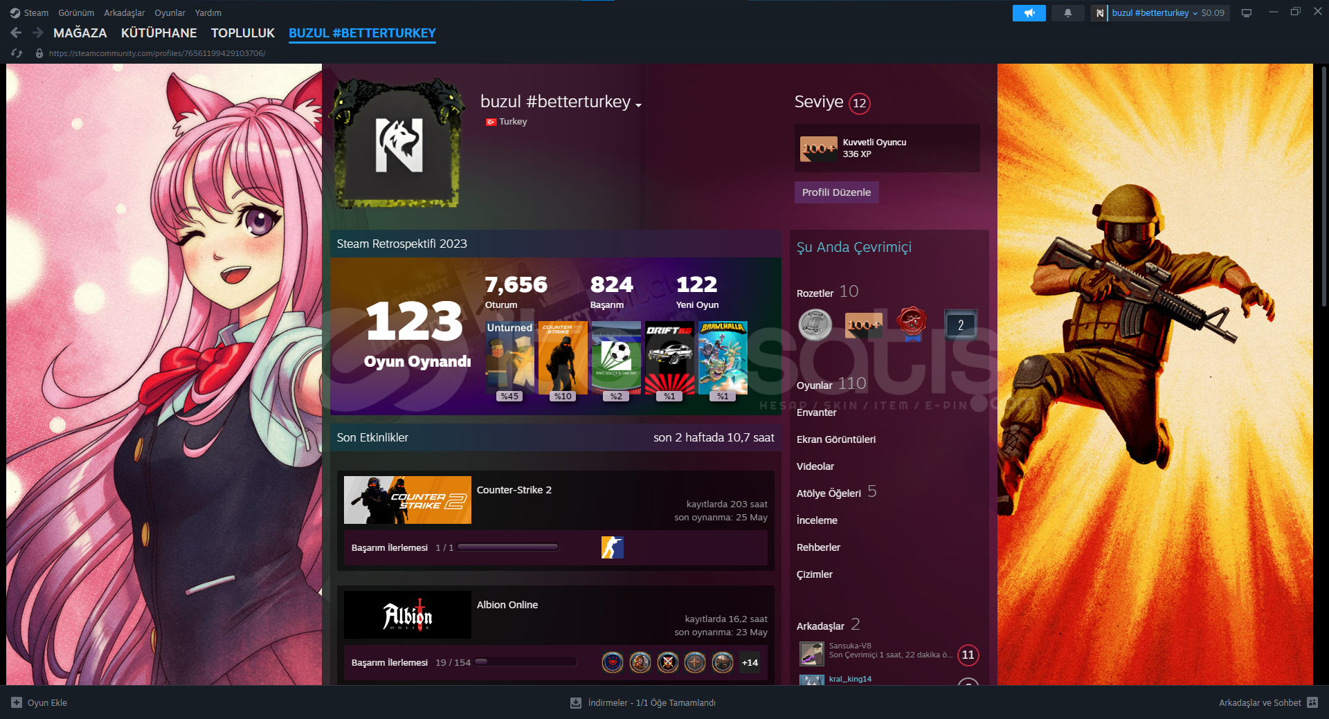Go back with the left arrow
Screen dimensions: 1329x719
pos(17,33)
